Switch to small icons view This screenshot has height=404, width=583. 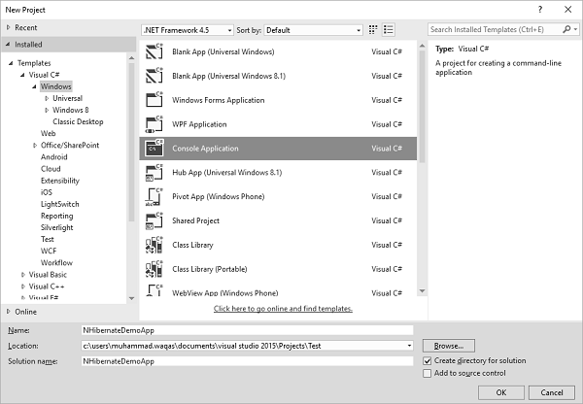click(x=373, y=30)
